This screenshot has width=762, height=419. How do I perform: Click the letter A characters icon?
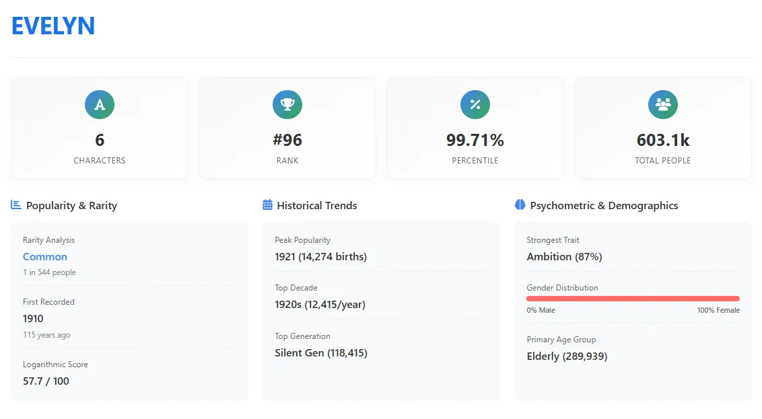point(100,104)
